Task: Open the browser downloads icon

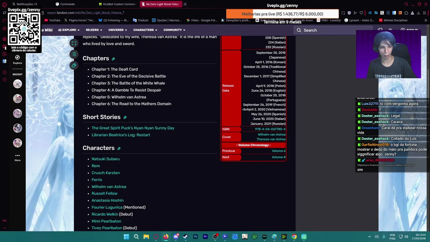Action: [418, 13]
